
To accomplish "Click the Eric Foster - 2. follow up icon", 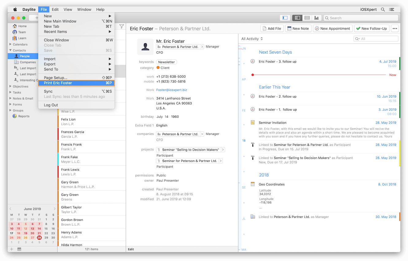I will click(252, 96).
